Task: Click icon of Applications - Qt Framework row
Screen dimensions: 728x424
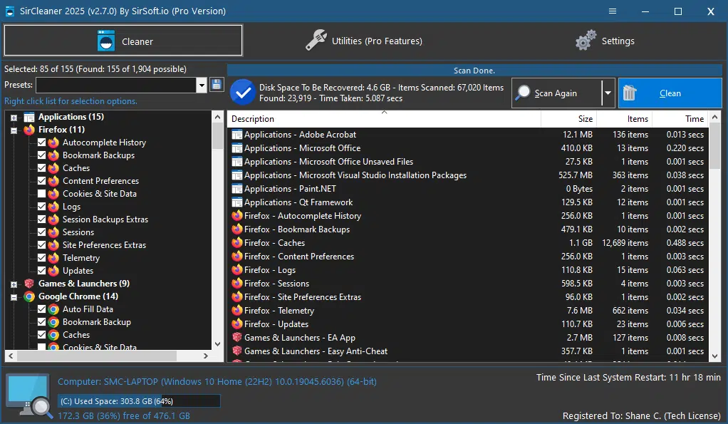Action: [236, 202]
